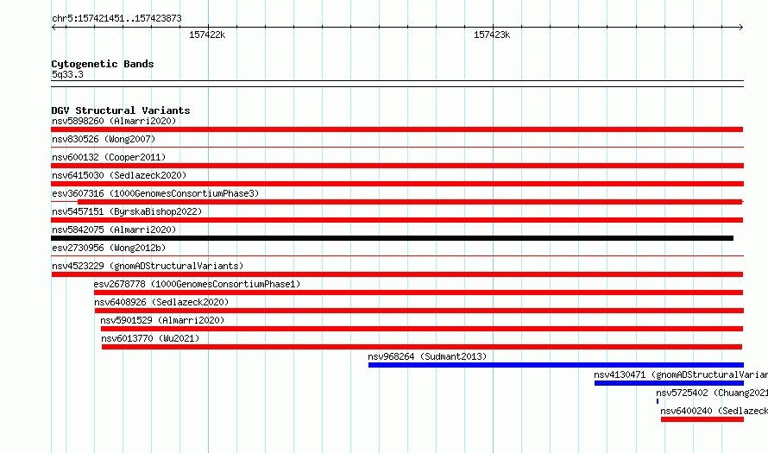The image size is (768, 453).
Task: Open nsv600132 (Cooper2011) variant label
Action: click(x=109, y=157)
